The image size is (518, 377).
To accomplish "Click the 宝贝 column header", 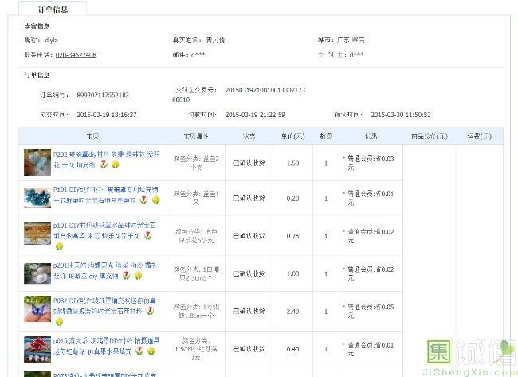I will click(x=92, y=136).
